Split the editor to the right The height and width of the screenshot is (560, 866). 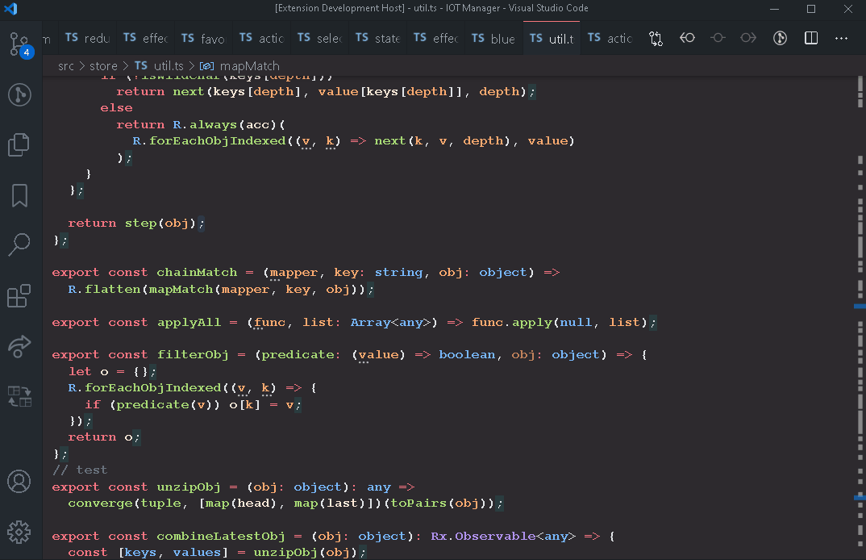[811, 38]
